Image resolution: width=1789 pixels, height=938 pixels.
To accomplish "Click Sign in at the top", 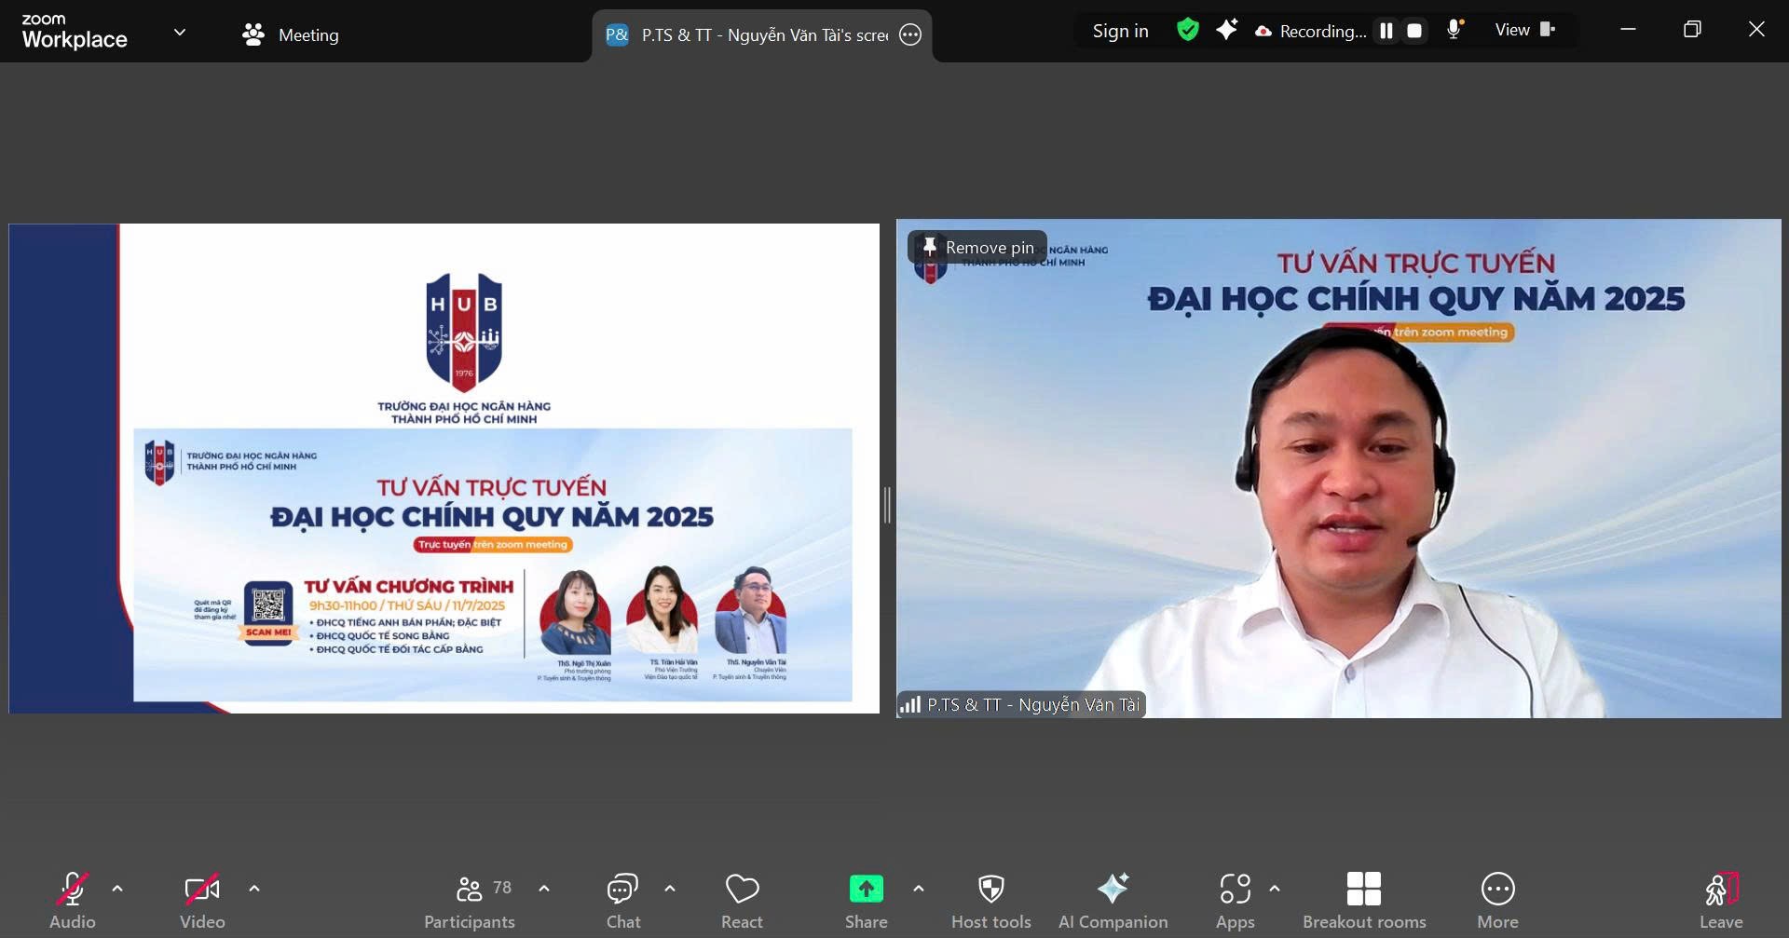I will (x=1120, y=31).
